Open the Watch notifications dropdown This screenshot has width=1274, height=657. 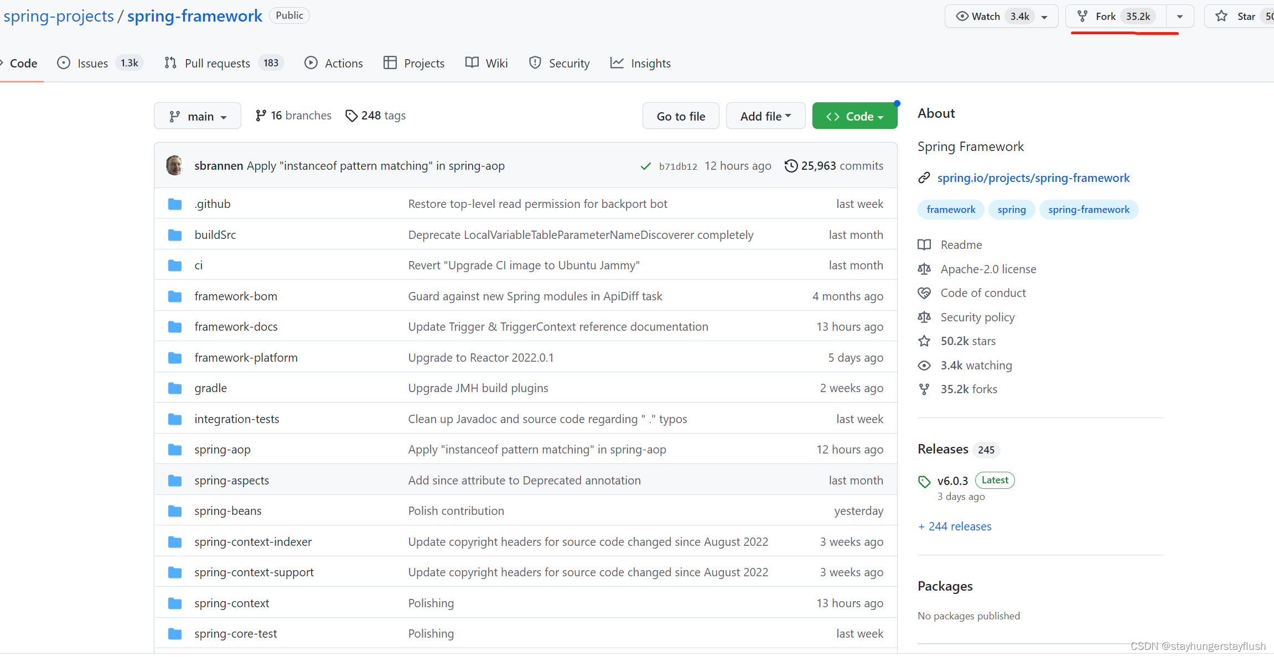coord(1001,16)
